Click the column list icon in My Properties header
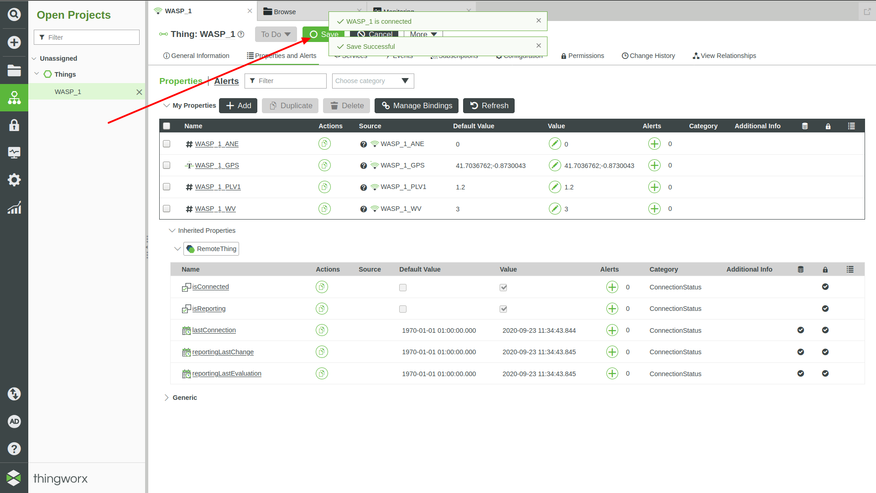 point(851,126)
